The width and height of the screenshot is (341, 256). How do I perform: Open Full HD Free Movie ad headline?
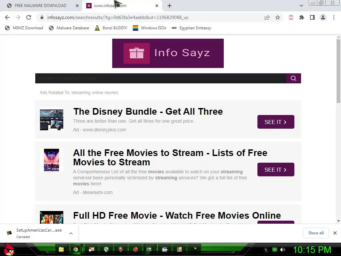pos(177,216)
